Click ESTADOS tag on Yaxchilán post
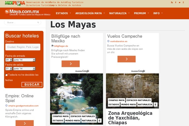Image resolution: width=189 pixels, height=126 pixels. tap(114, 104)
